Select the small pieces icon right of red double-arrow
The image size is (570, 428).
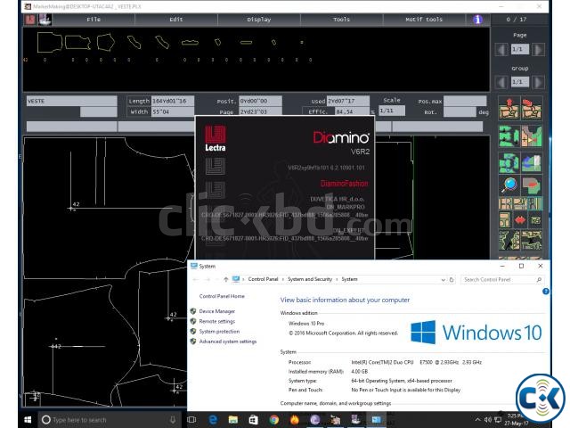[535, 220]
